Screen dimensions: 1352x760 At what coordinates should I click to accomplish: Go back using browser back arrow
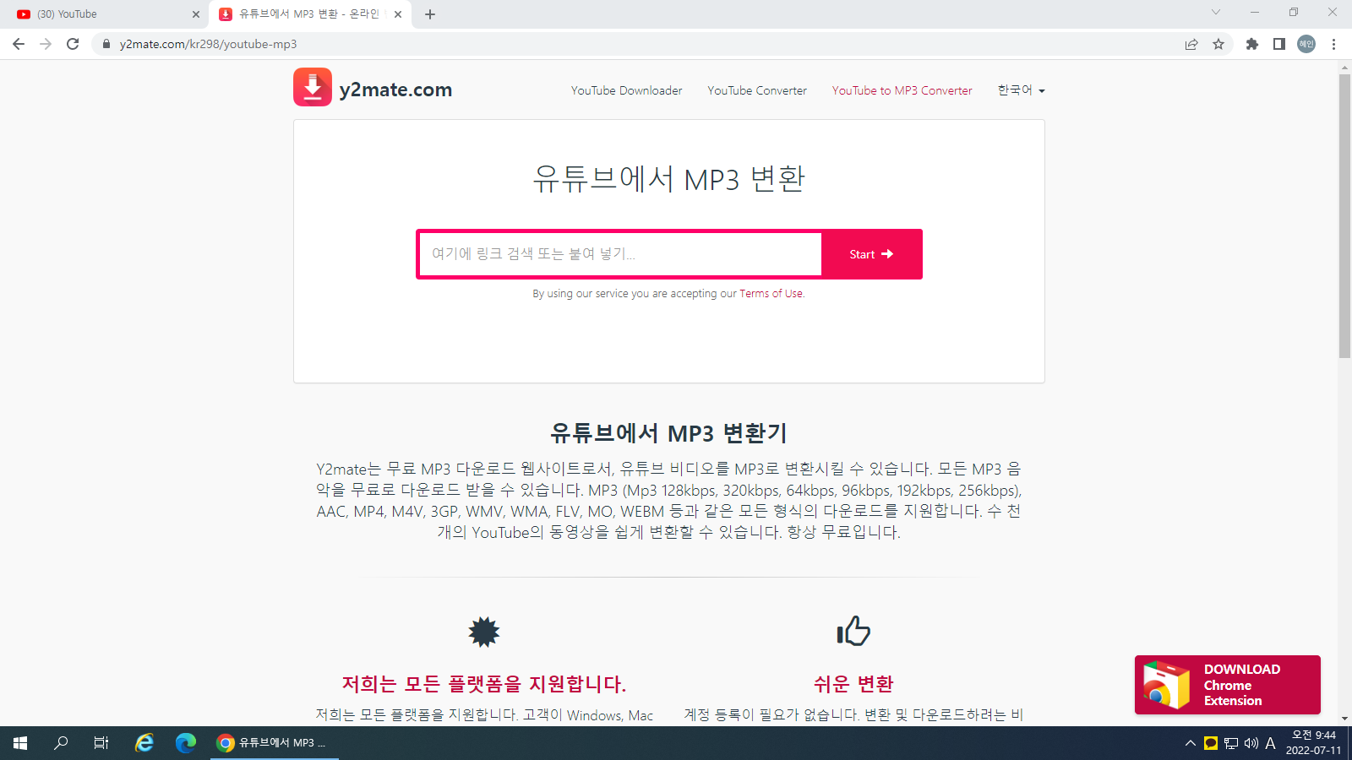[19, 44]
